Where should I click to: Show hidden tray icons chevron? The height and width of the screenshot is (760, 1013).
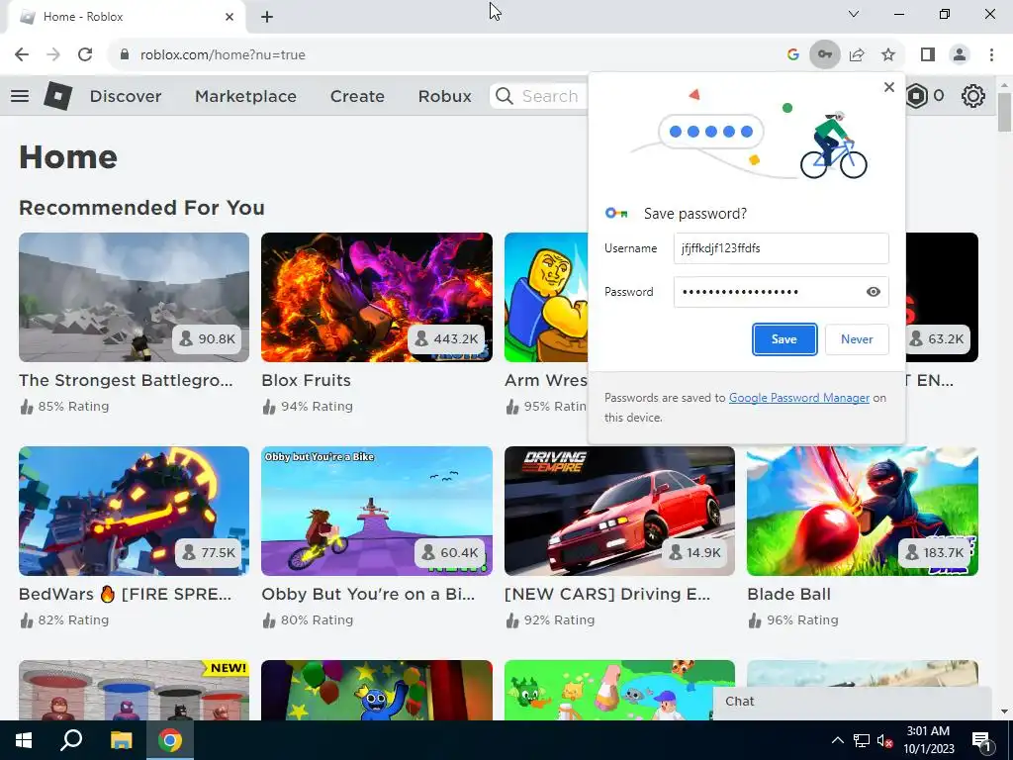pos(837,740)
